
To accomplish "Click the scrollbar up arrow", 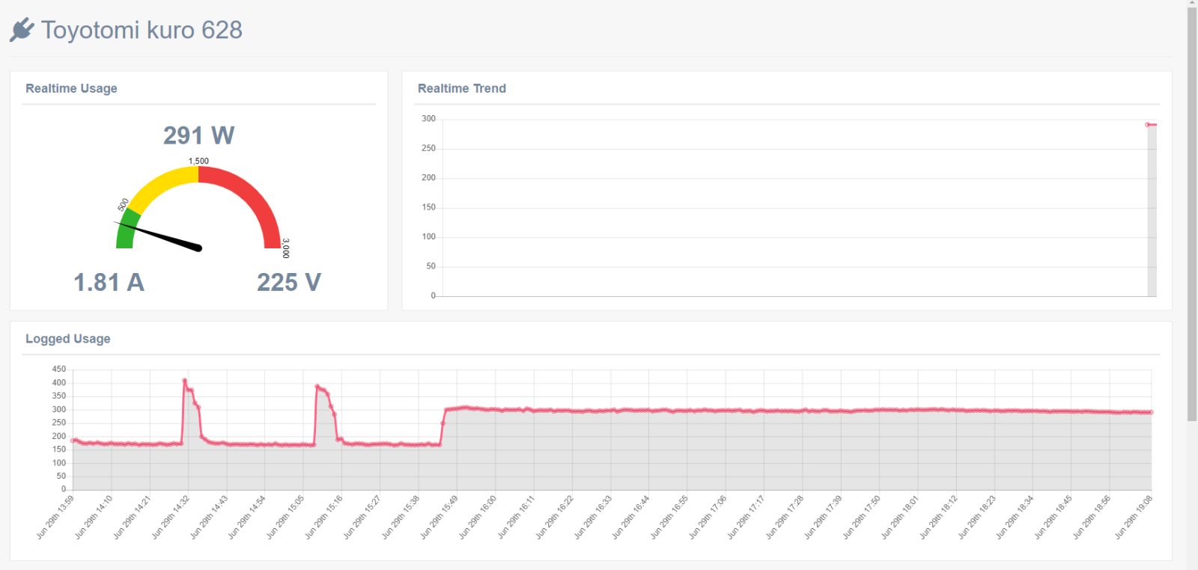I will [x=1192, y=3].
